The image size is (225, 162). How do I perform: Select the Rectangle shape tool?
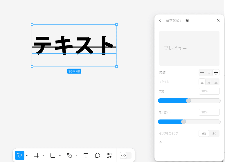(53, 155)
